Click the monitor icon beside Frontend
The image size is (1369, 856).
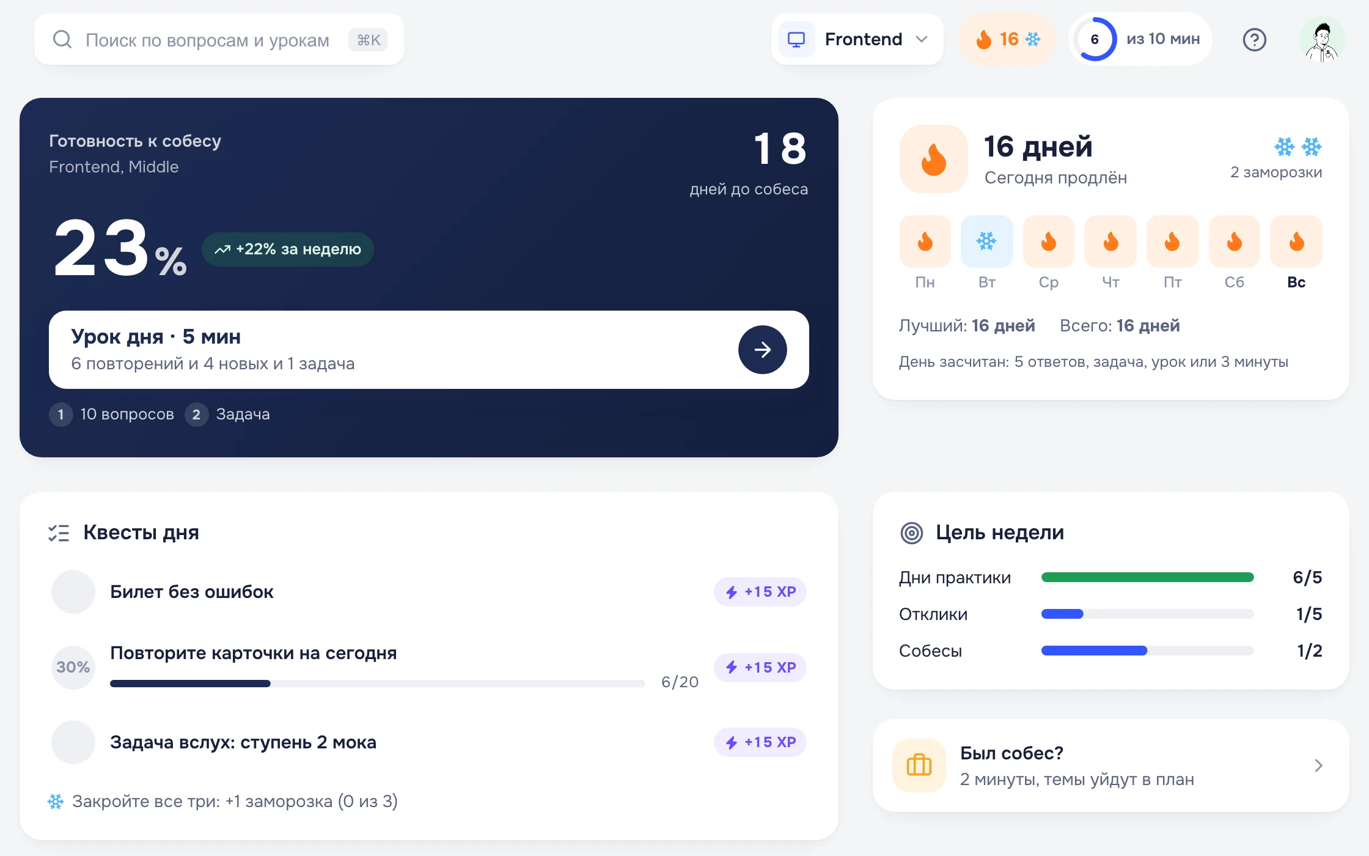pos(796,40)
